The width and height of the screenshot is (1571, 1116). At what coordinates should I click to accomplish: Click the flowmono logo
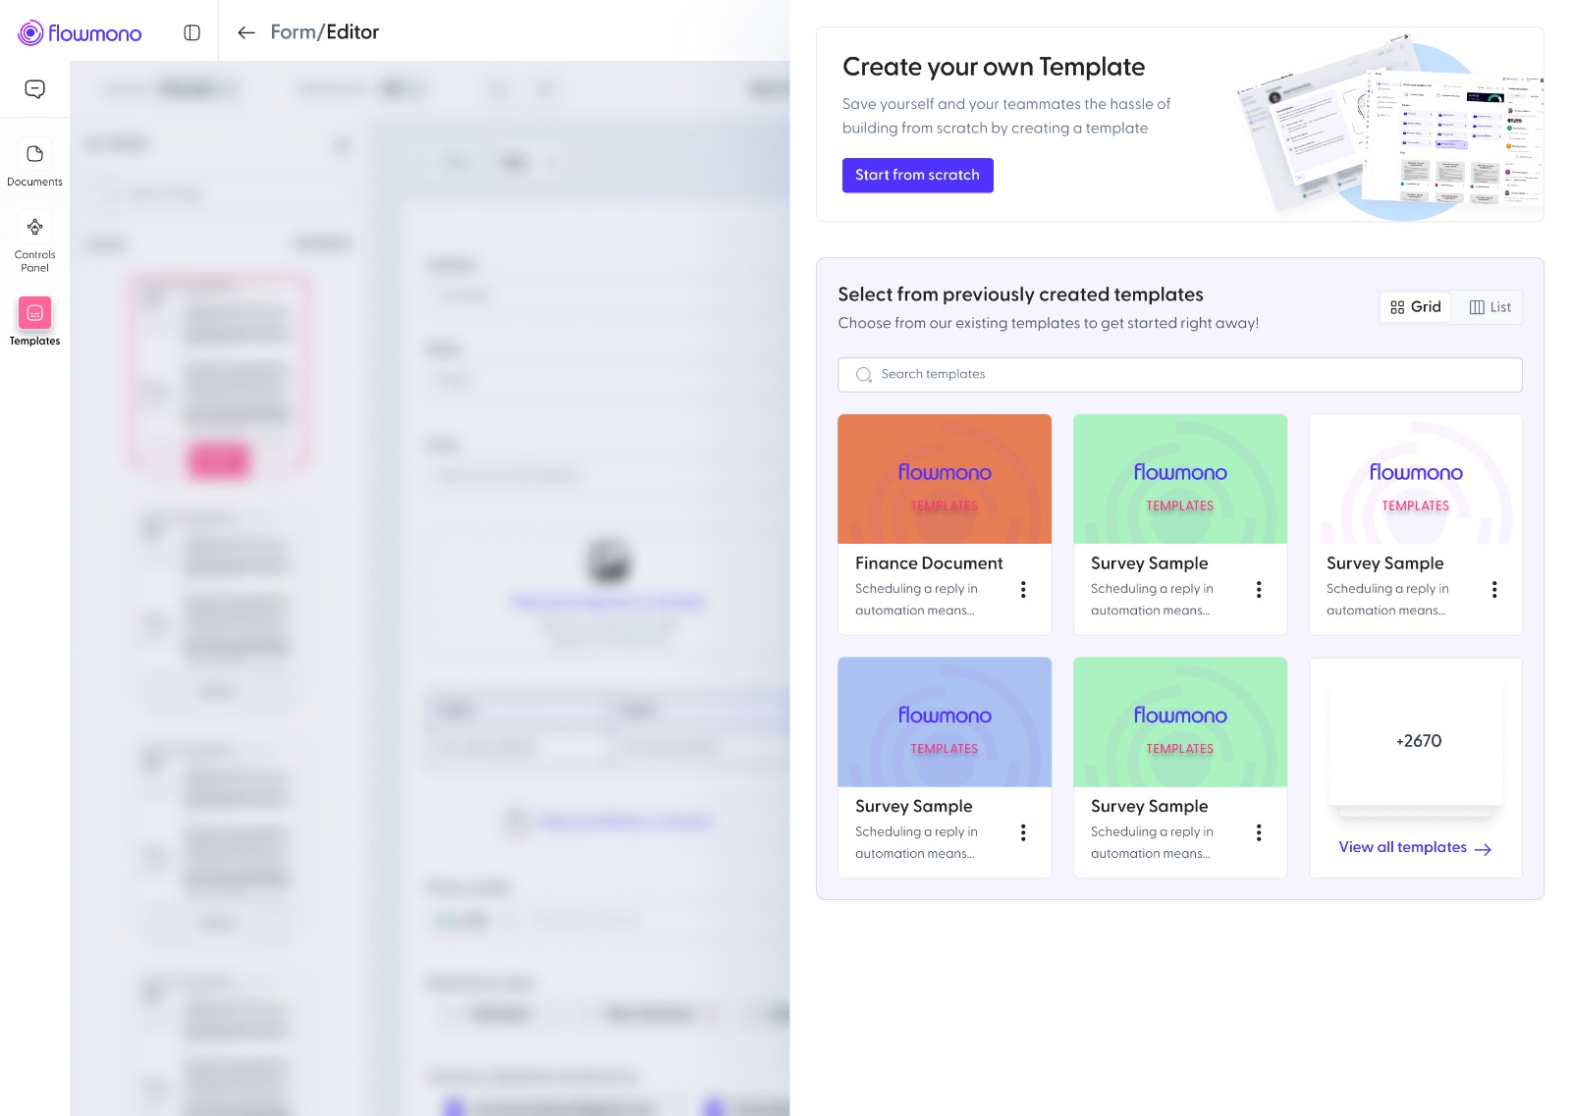[x=79, y=32]
